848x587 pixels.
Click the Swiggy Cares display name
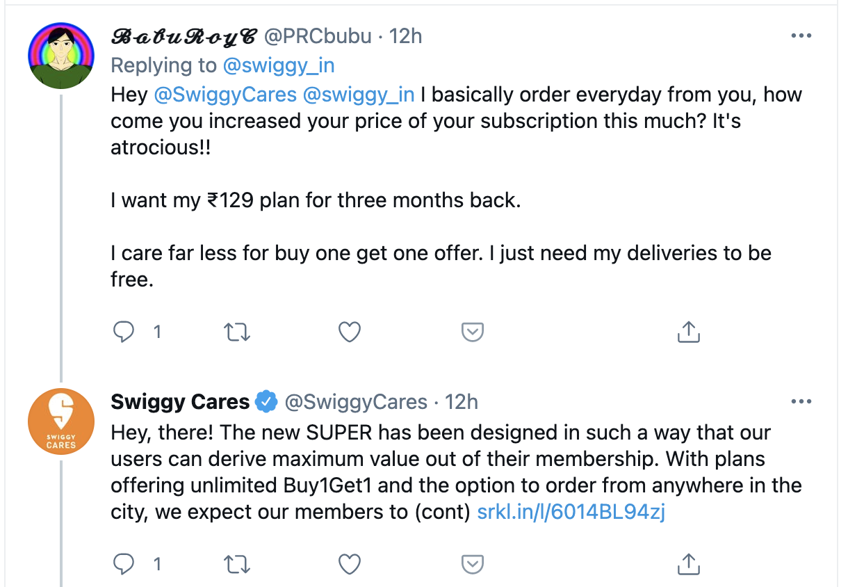pyautogui.click(x=180, y=402)
